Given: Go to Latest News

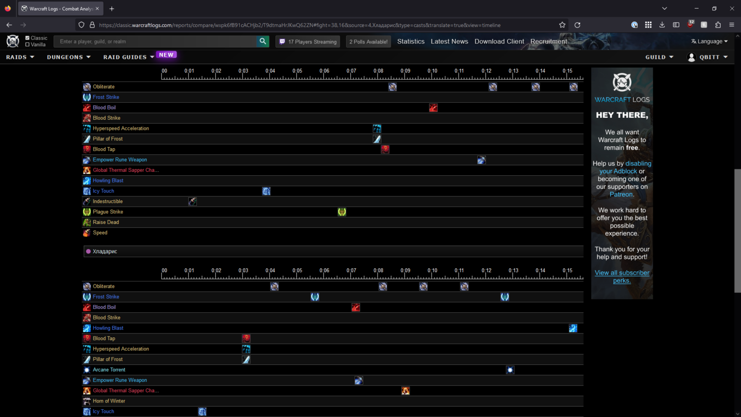Looking at the screenshot, I should (449, 42).
